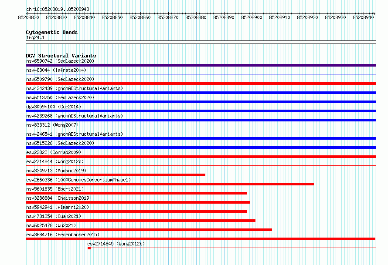Image resolution: width=388 pixels, height=265 pixels.
Task: Click nsv6025478 (Wu2021) text
Action: coord(51,225)
